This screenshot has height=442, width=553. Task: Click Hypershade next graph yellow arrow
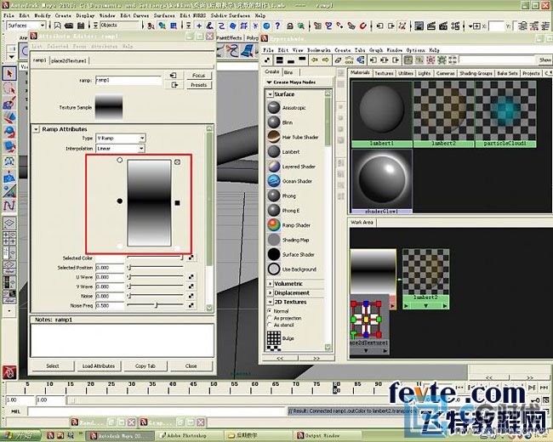pos(325,60)
